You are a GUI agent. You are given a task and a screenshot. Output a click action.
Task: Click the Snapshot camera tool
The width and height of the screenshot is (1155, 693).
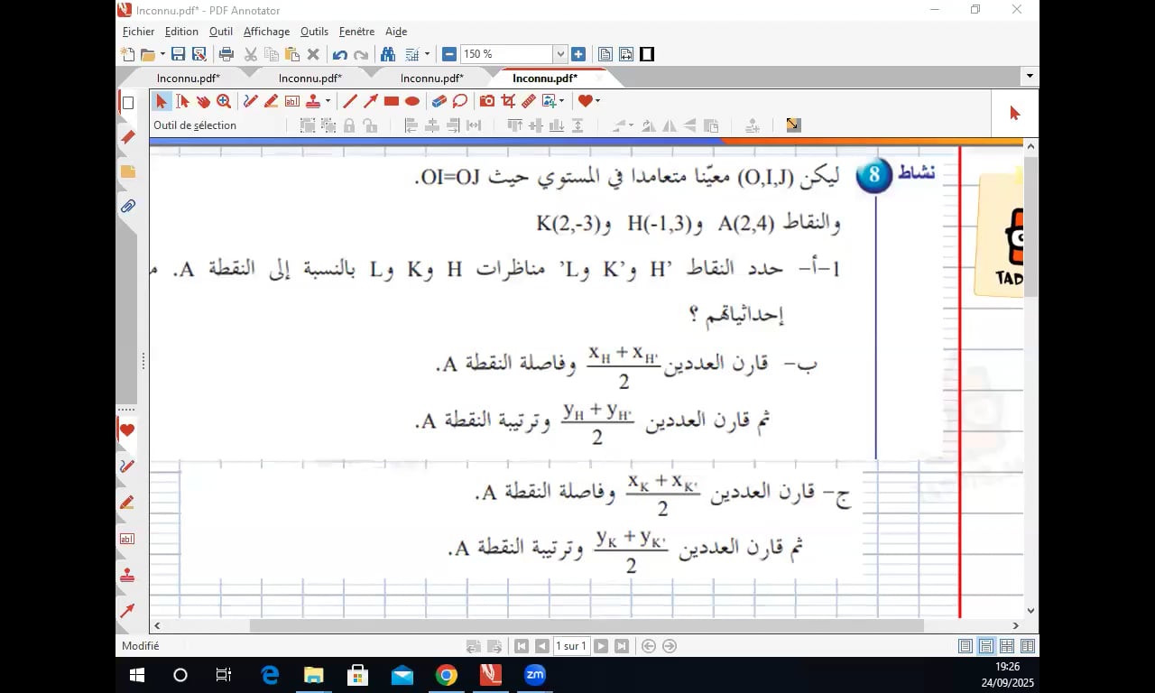487,101
